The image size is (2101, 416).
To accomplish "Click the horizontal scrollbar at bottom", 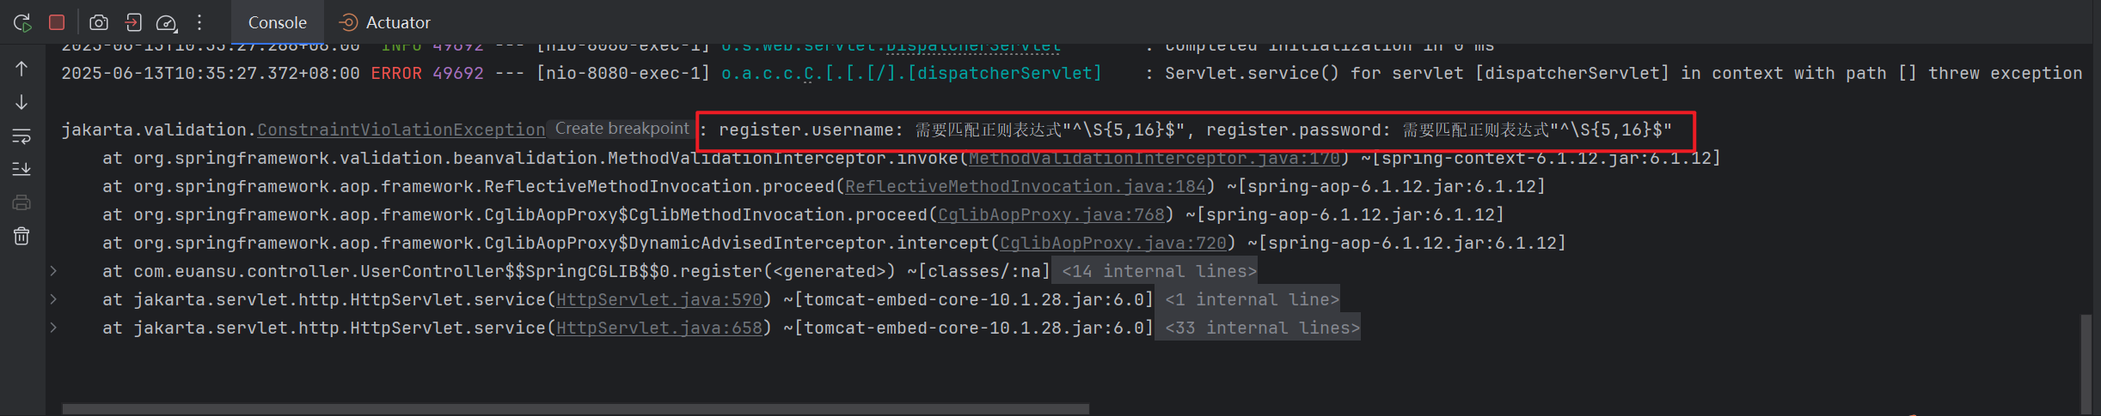I will pos(576,409).
